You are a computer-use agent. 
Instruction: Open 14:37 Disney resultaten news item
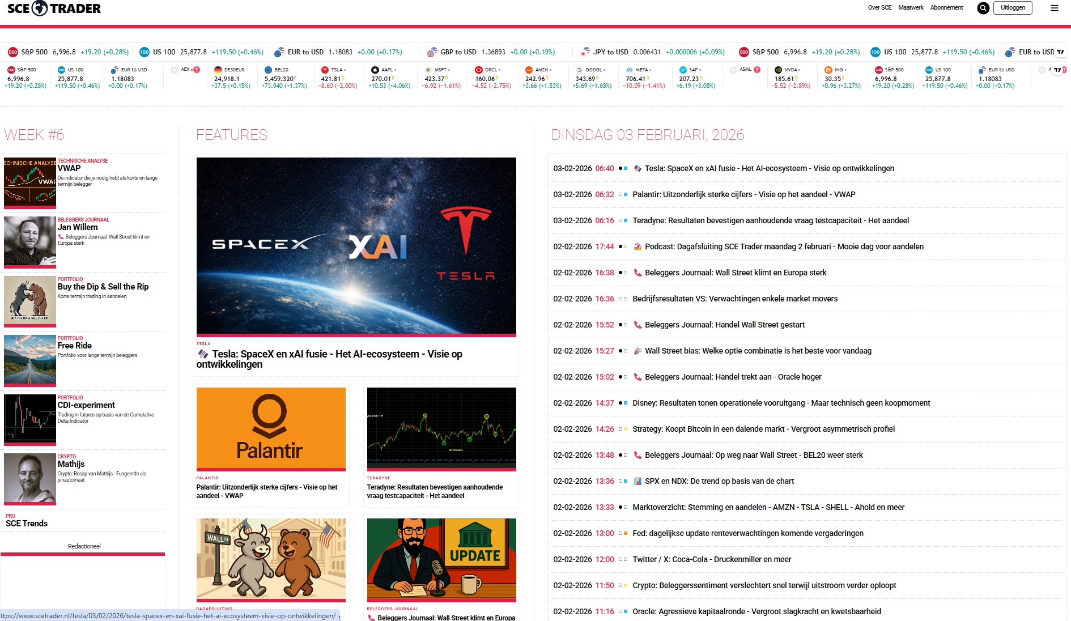pyautogui.click(x=781, y=403)
